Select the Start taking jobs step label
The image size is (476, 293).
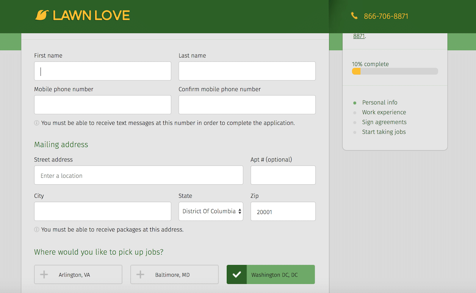coord(384,132)
